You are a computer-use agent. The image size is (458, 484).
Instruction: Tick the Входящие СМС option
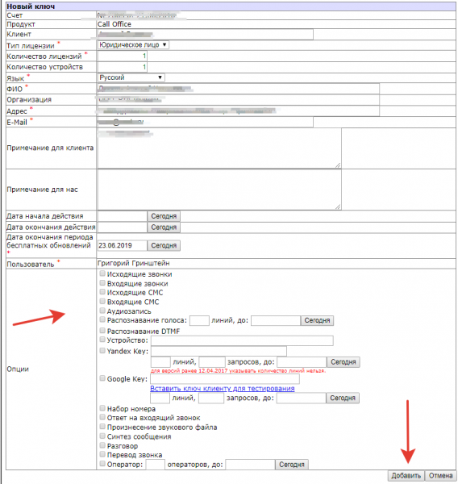[x=102, y=301]
